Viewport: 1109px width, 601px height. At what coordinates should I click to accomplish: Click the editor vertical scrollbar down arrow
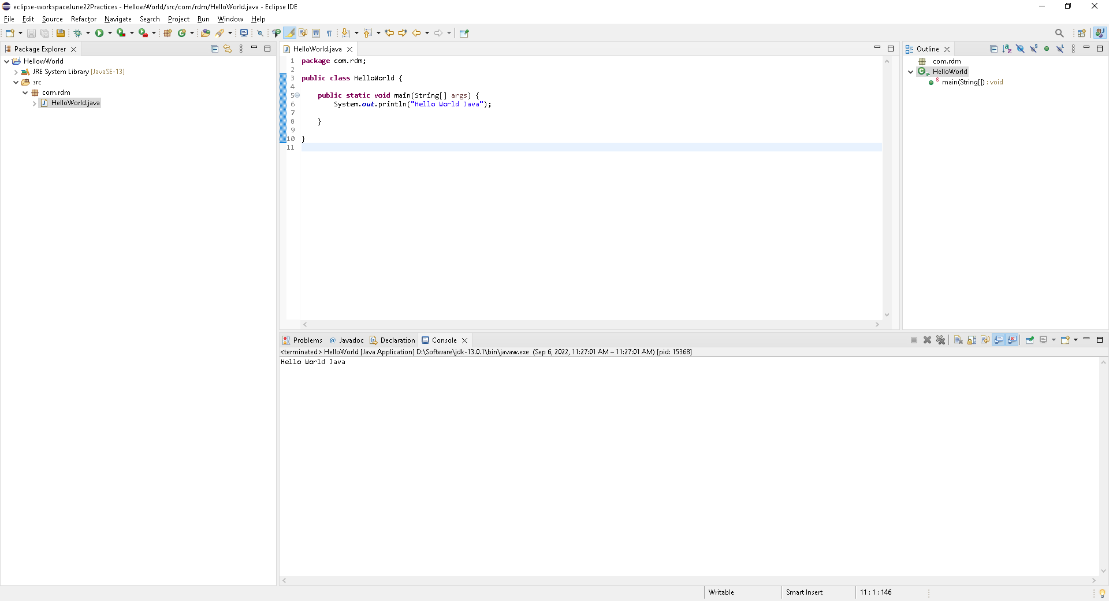(887, 315)
